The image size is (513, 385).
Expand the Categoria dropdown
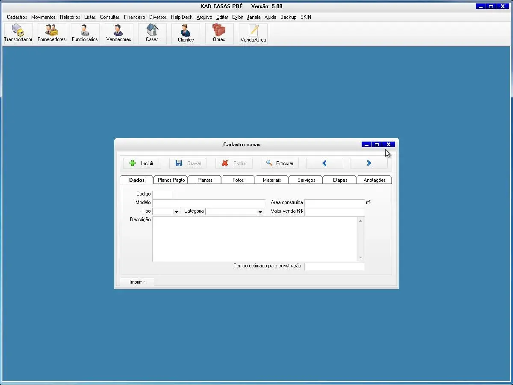click(x=259, y=211)
